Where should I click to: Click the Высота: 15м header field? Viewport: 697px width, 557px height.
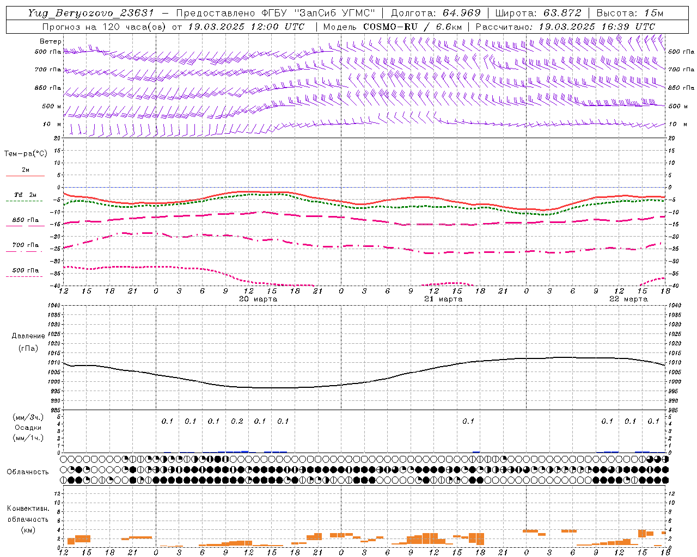630,13
